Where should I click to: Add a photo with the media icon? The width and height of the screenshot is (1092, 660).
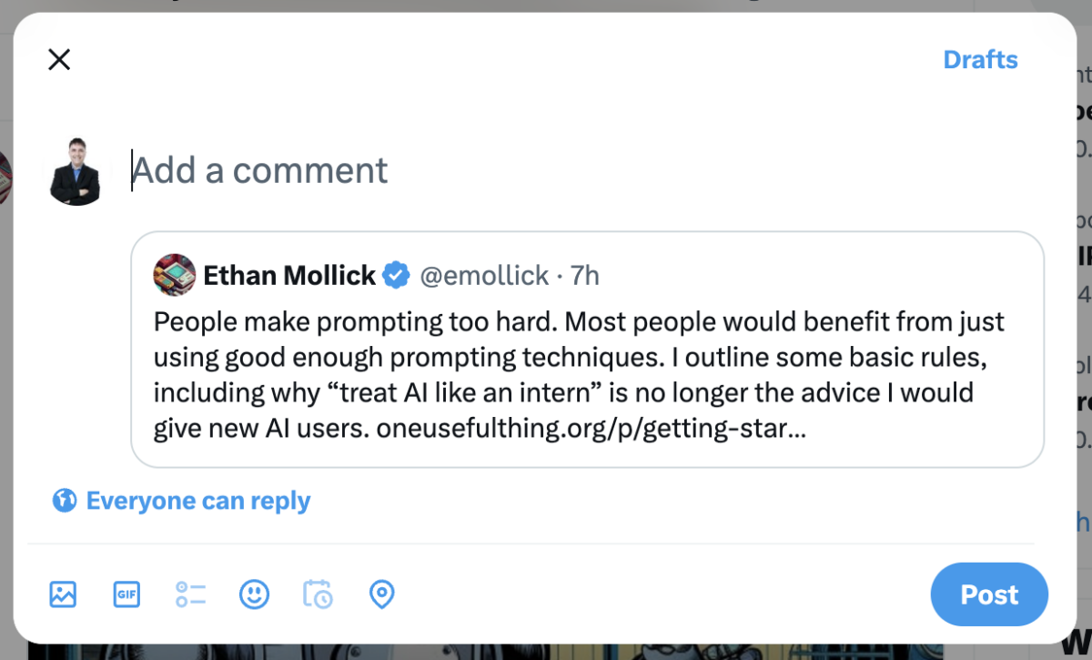[x=63, y=594]
